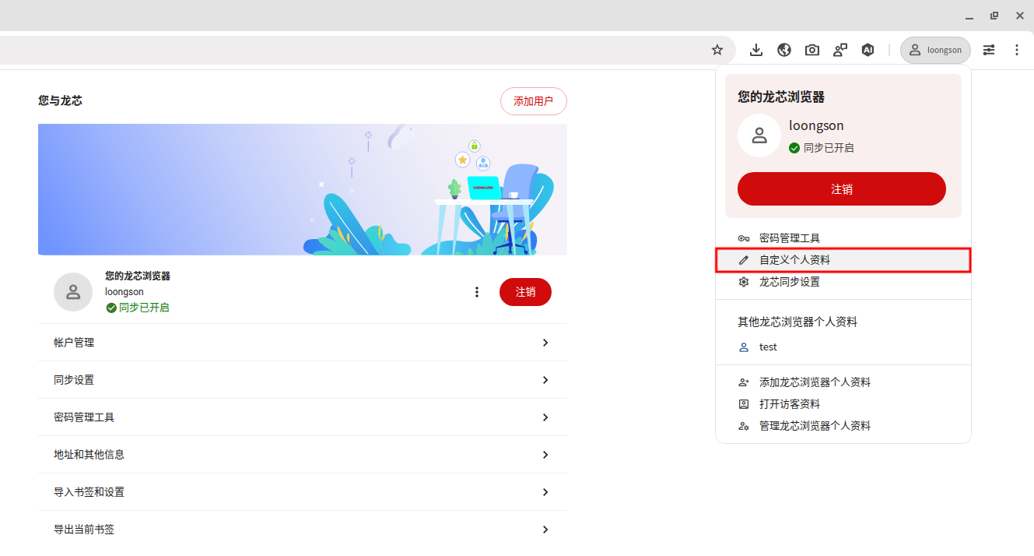Open the AI assistant hexagon icon
The image size is (1034, 556).
868,50
